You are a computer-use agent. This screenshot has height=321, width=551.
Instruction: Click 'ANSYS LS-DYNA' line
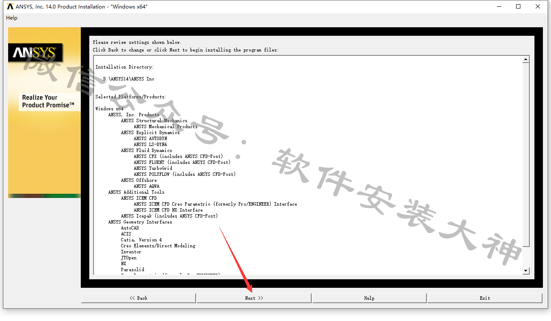[x=150, y=144]
